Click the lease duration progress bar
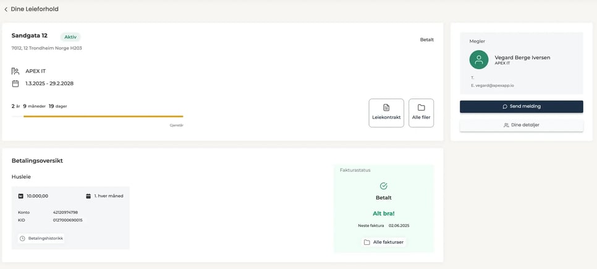Screen dimensions: 597x269 coord(103,116)
